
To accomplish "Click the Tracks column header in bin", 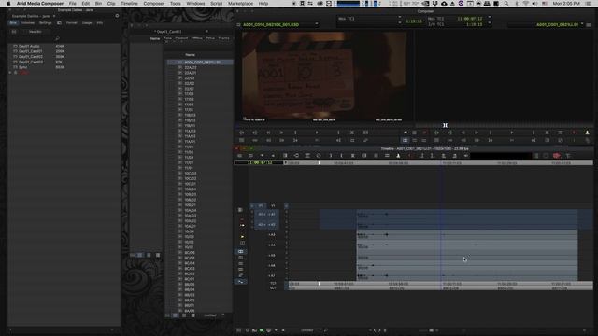I will click(x=224, y=38).
